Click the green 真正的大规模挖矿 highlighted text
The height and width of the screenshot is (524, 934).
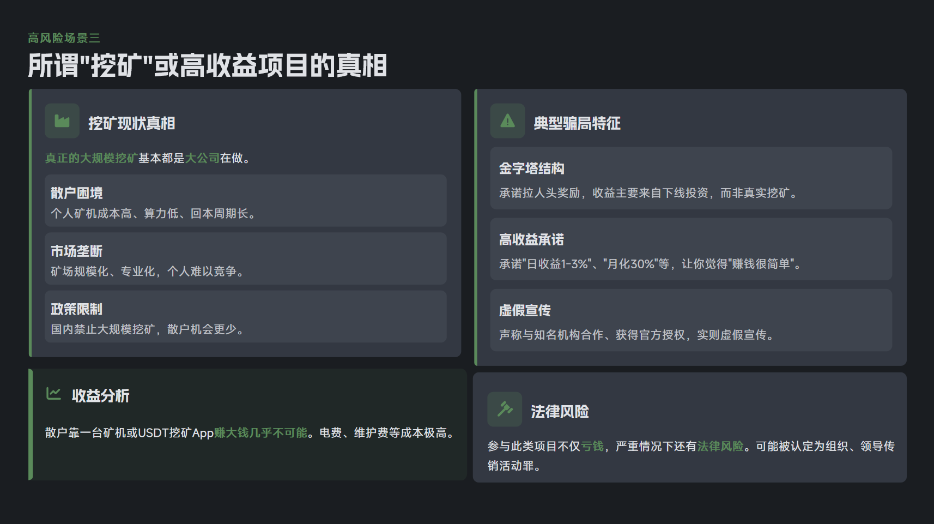tap(90, 158)
